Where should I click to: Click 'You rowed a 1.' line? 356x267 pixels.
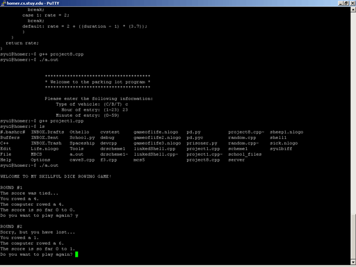tap(19, 238)
